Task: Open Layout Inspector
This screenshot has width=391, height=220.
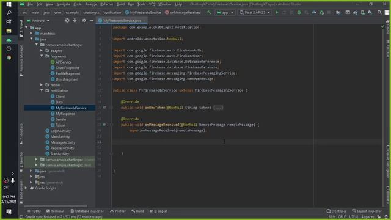Action: 367,211
